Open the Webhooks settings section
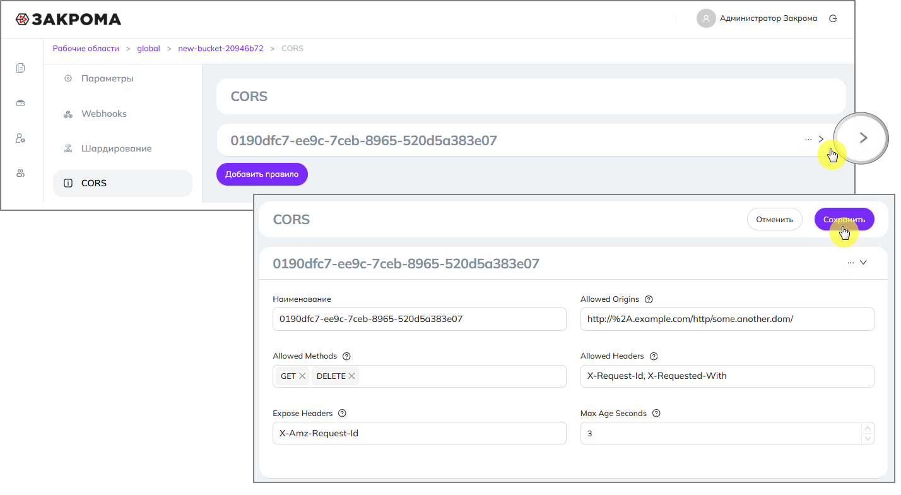This screenshot has height=495, width=901. (104, 114)
